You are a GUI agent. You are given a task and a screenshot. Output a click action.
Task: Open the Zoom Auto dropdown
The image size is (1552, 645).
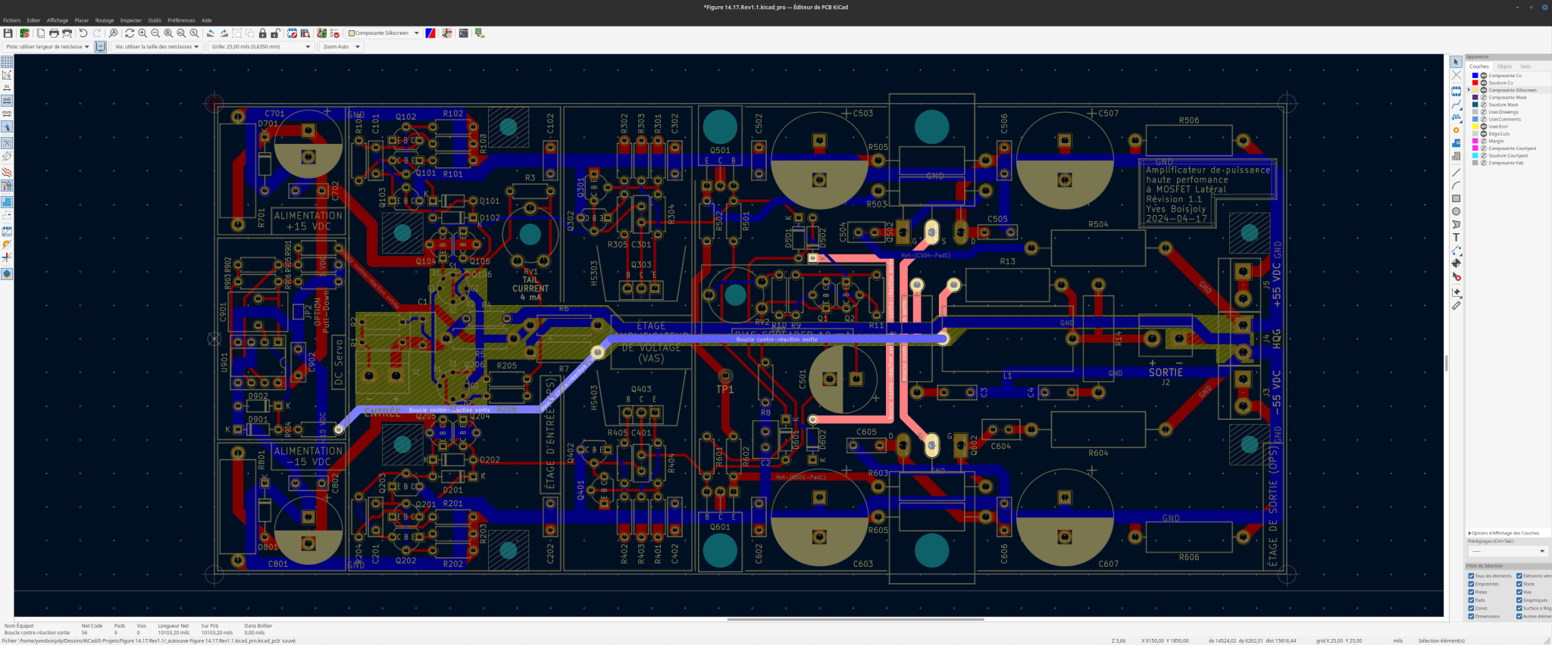pyautogui.click(x=342, y=47)
